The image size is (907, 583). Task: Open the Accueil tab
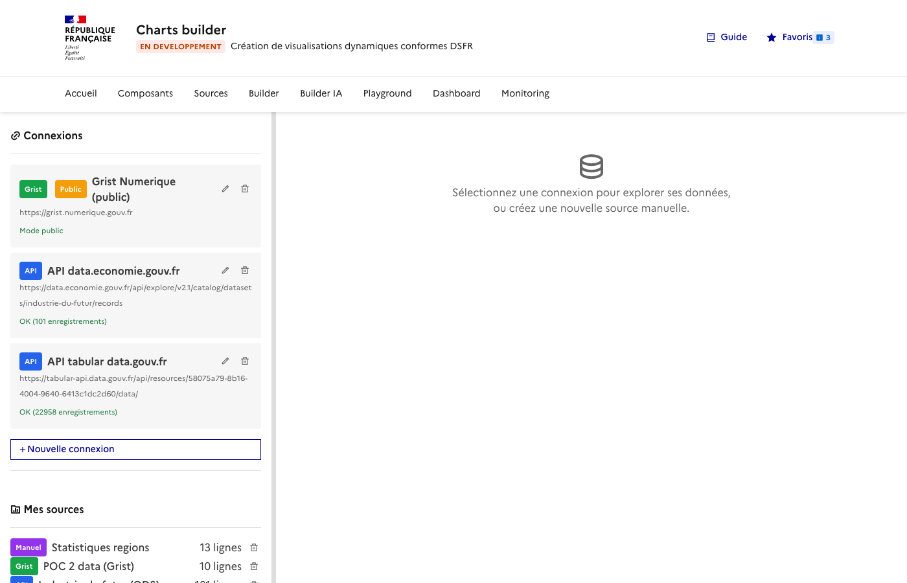click(x=80, y=93)
